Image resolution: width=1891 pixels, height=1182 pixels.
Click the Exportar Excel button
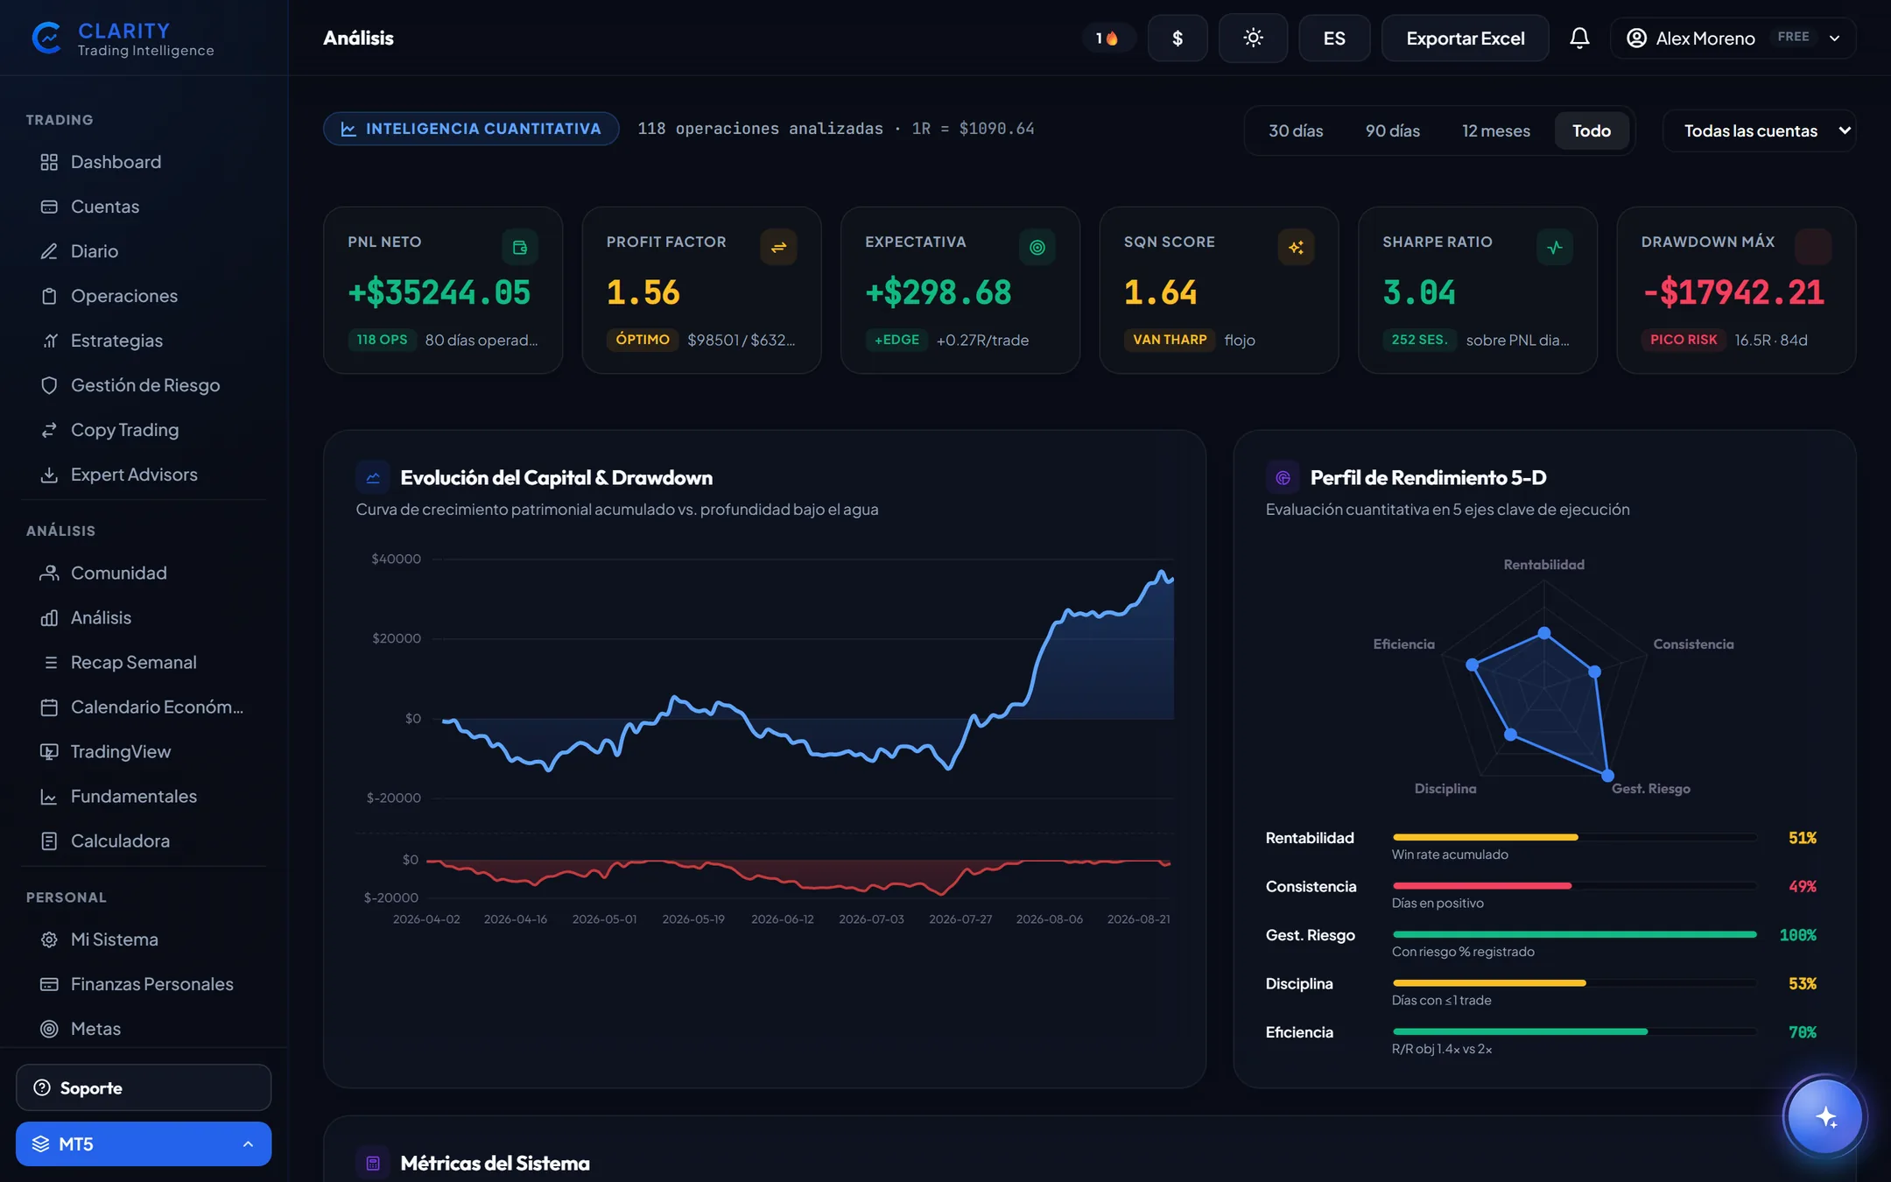1465,38
